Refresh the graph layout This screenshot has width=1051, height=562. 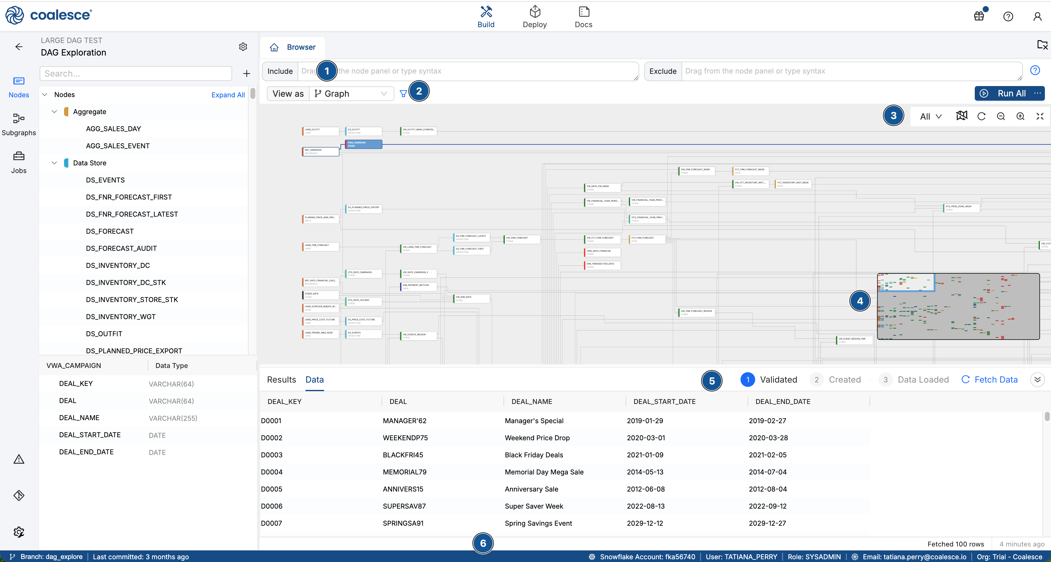[981, 116]
